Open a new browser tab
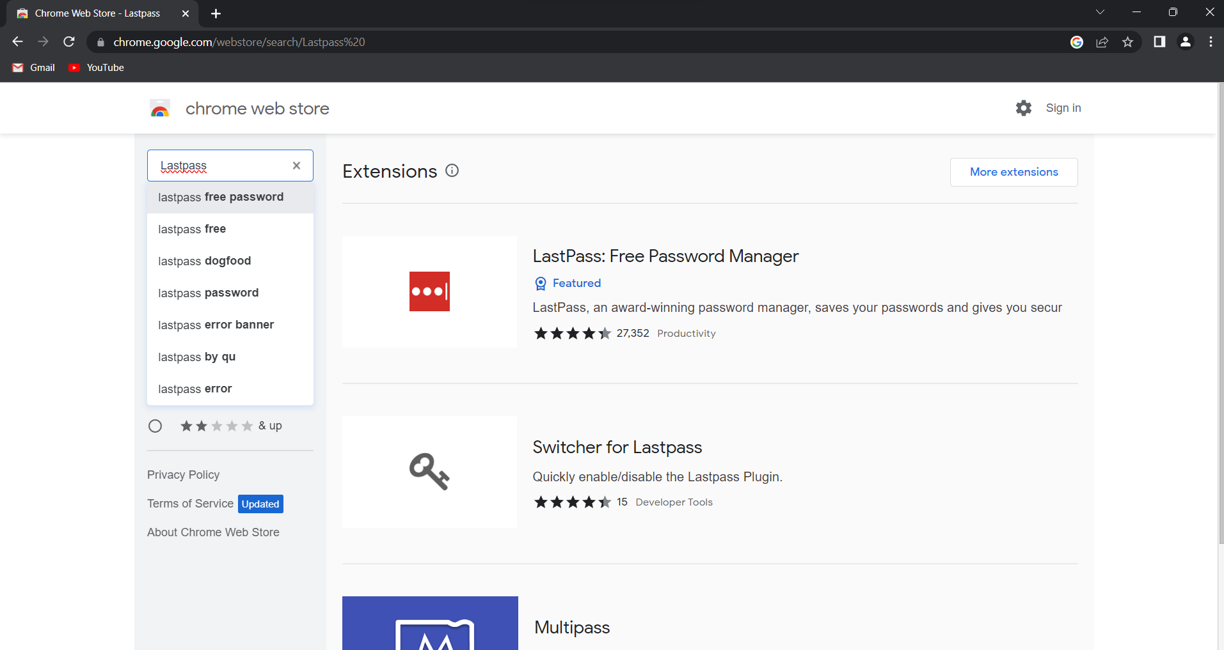 pos(216,13)
